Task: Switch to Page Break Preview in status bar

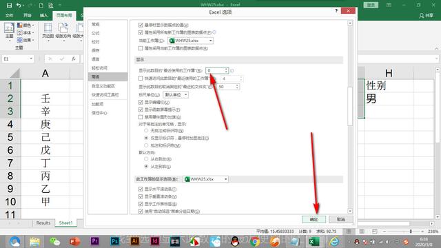Action: click(x=375, y=231)
